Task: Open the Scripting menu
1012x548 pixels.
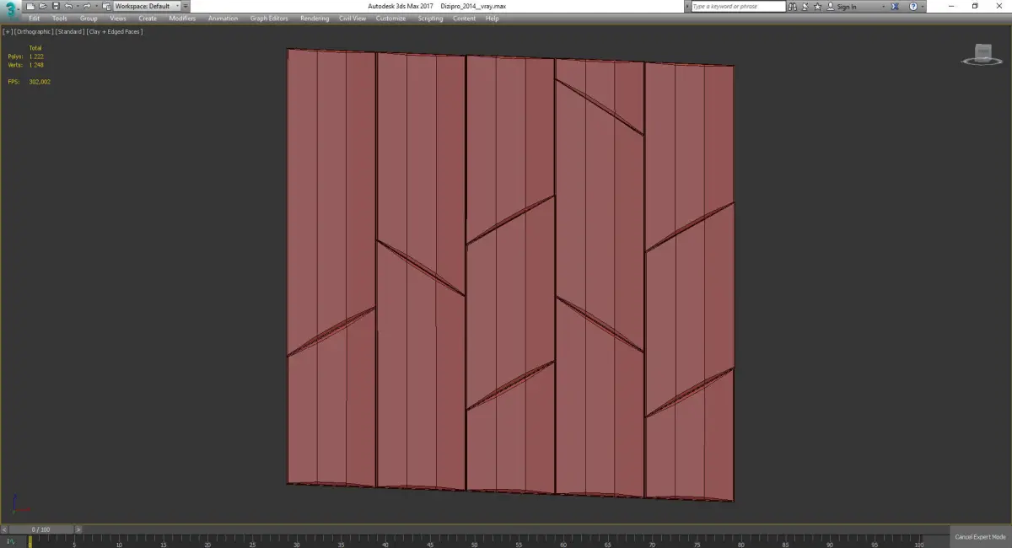Action: 430,19
